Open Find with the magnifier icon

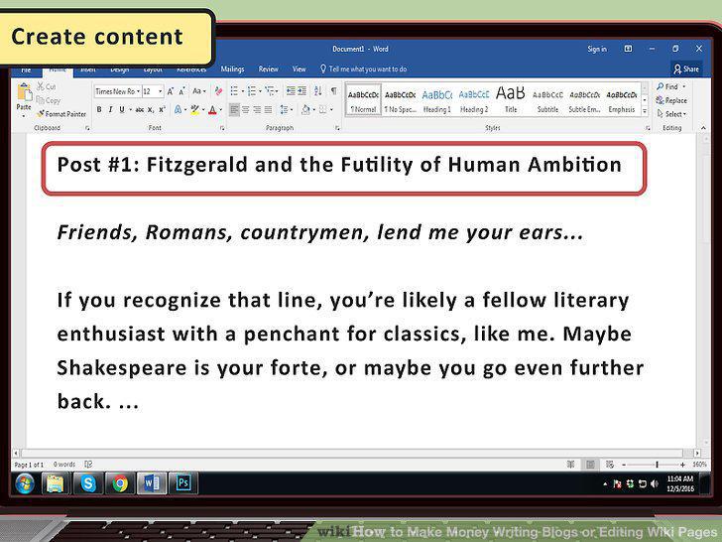tap(661, 86)
